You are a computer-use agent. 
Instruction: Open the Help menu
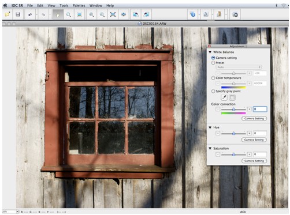pos(110,6)
